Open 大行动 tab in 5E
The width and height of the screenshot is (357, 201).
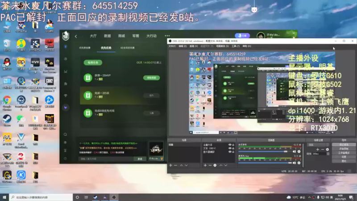coord(151,36)
